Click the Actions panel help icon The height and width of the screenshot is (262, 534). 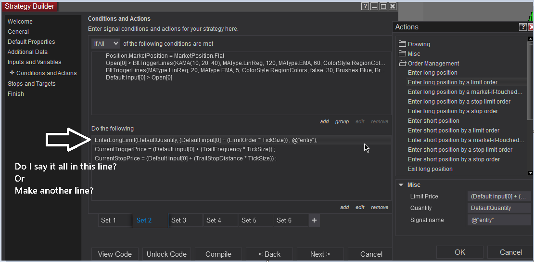523,27
